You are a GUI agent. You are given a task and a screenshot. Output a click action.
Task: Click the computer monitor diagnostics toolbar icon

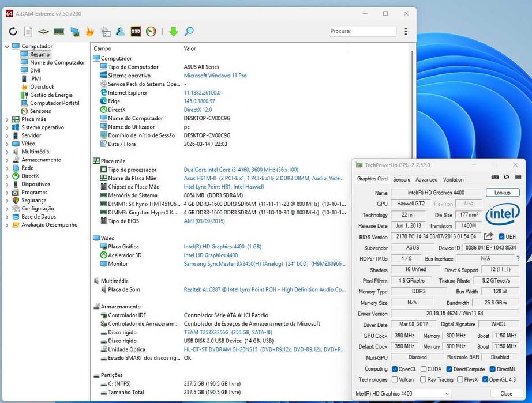74,32
